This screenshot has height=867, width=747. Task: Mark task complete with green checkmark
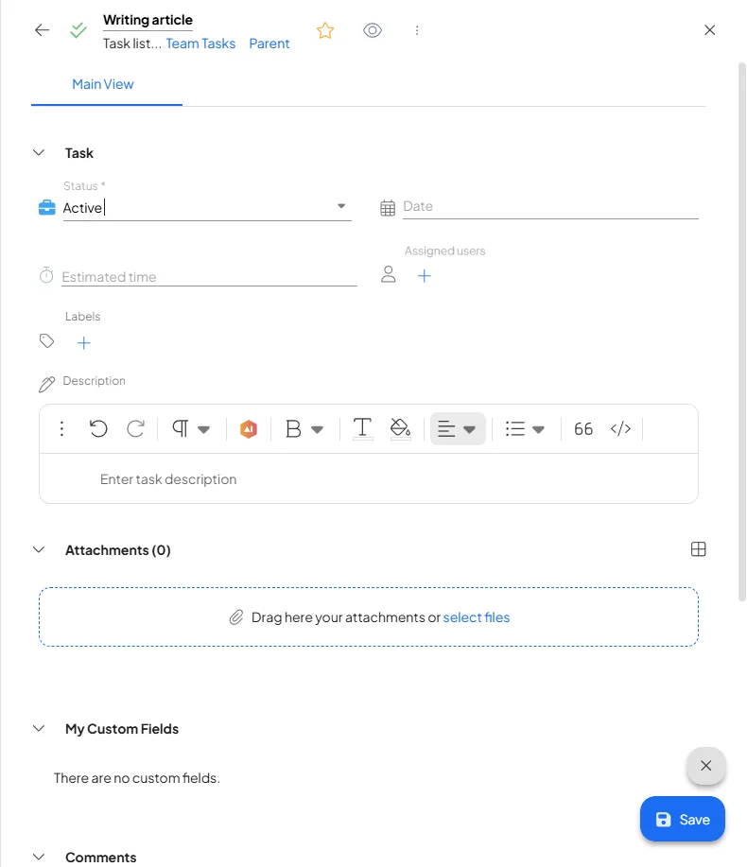coord(78,30)
